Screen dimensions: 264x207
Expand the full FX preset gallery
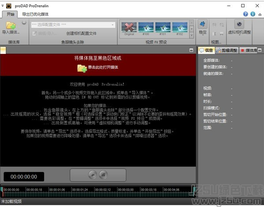point(191,35)
